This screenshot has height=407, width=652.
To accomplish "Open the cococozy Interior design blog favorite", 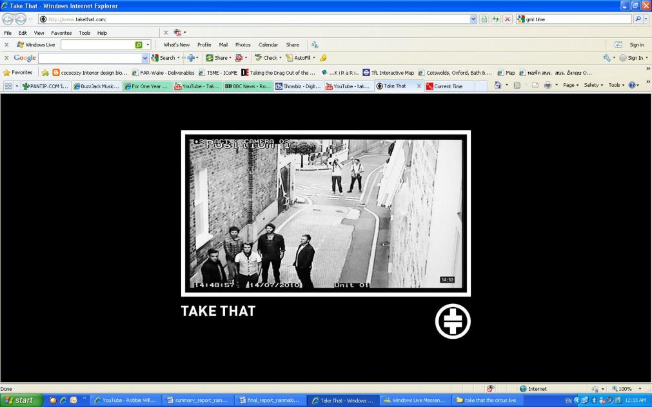I will click(90, 73).
